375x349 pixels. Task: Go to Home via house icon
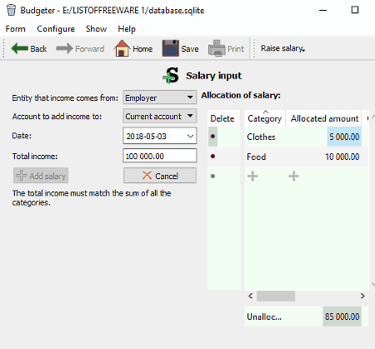click(122, 48)
